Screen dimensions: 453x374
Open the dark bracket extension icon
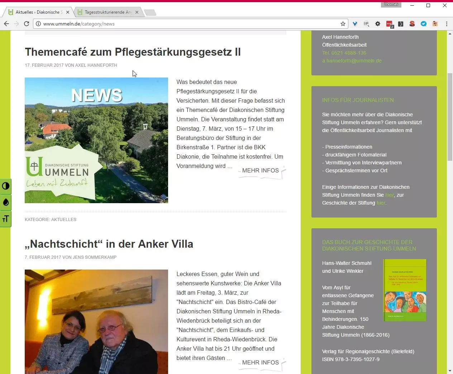click(x=401, y=24)
